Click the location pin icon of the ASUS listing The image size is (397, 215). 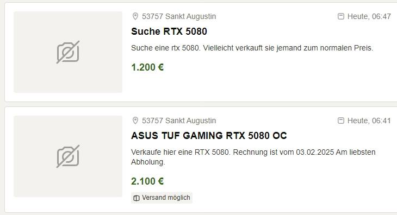click(x=135, y=121)
